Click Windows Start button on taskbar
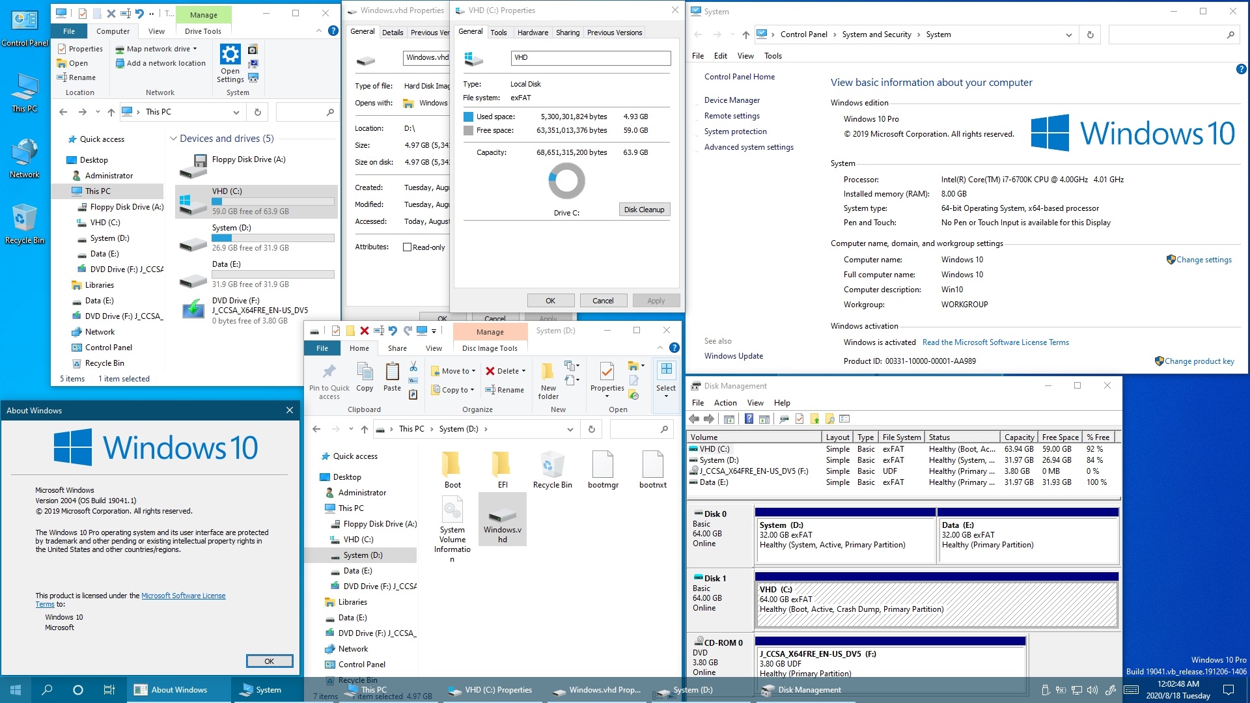 coord(16,690)
